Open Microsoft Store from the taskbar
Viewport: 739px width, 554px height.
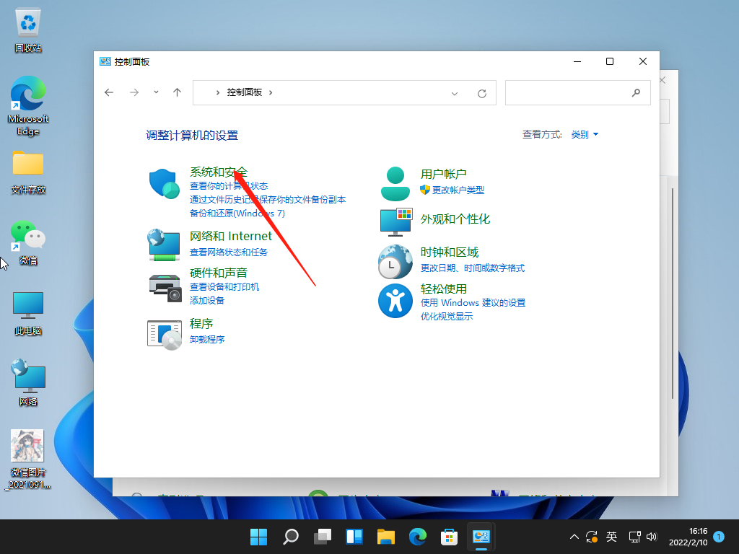click(x=450, y=537)
